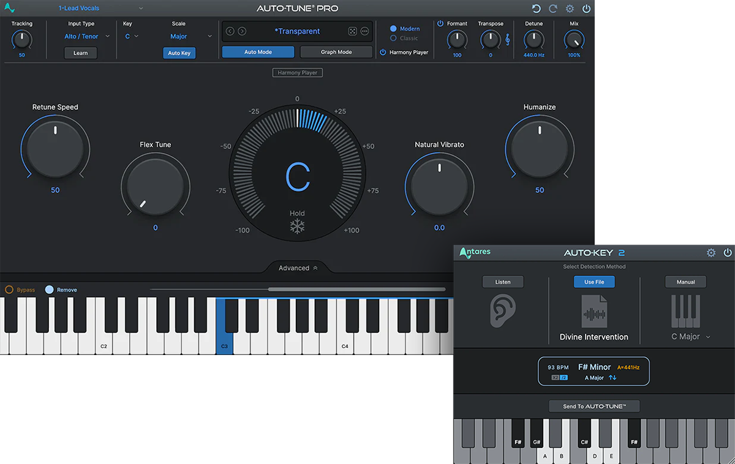Click the *Transparent preset name

click(x=297, y=31)
